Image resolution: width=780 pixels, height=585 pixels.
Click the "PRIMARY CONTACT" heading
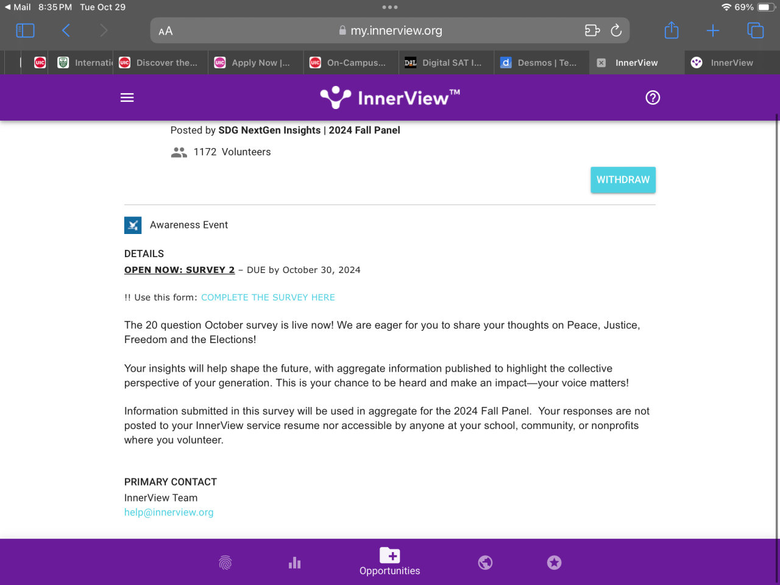(171, 482)
